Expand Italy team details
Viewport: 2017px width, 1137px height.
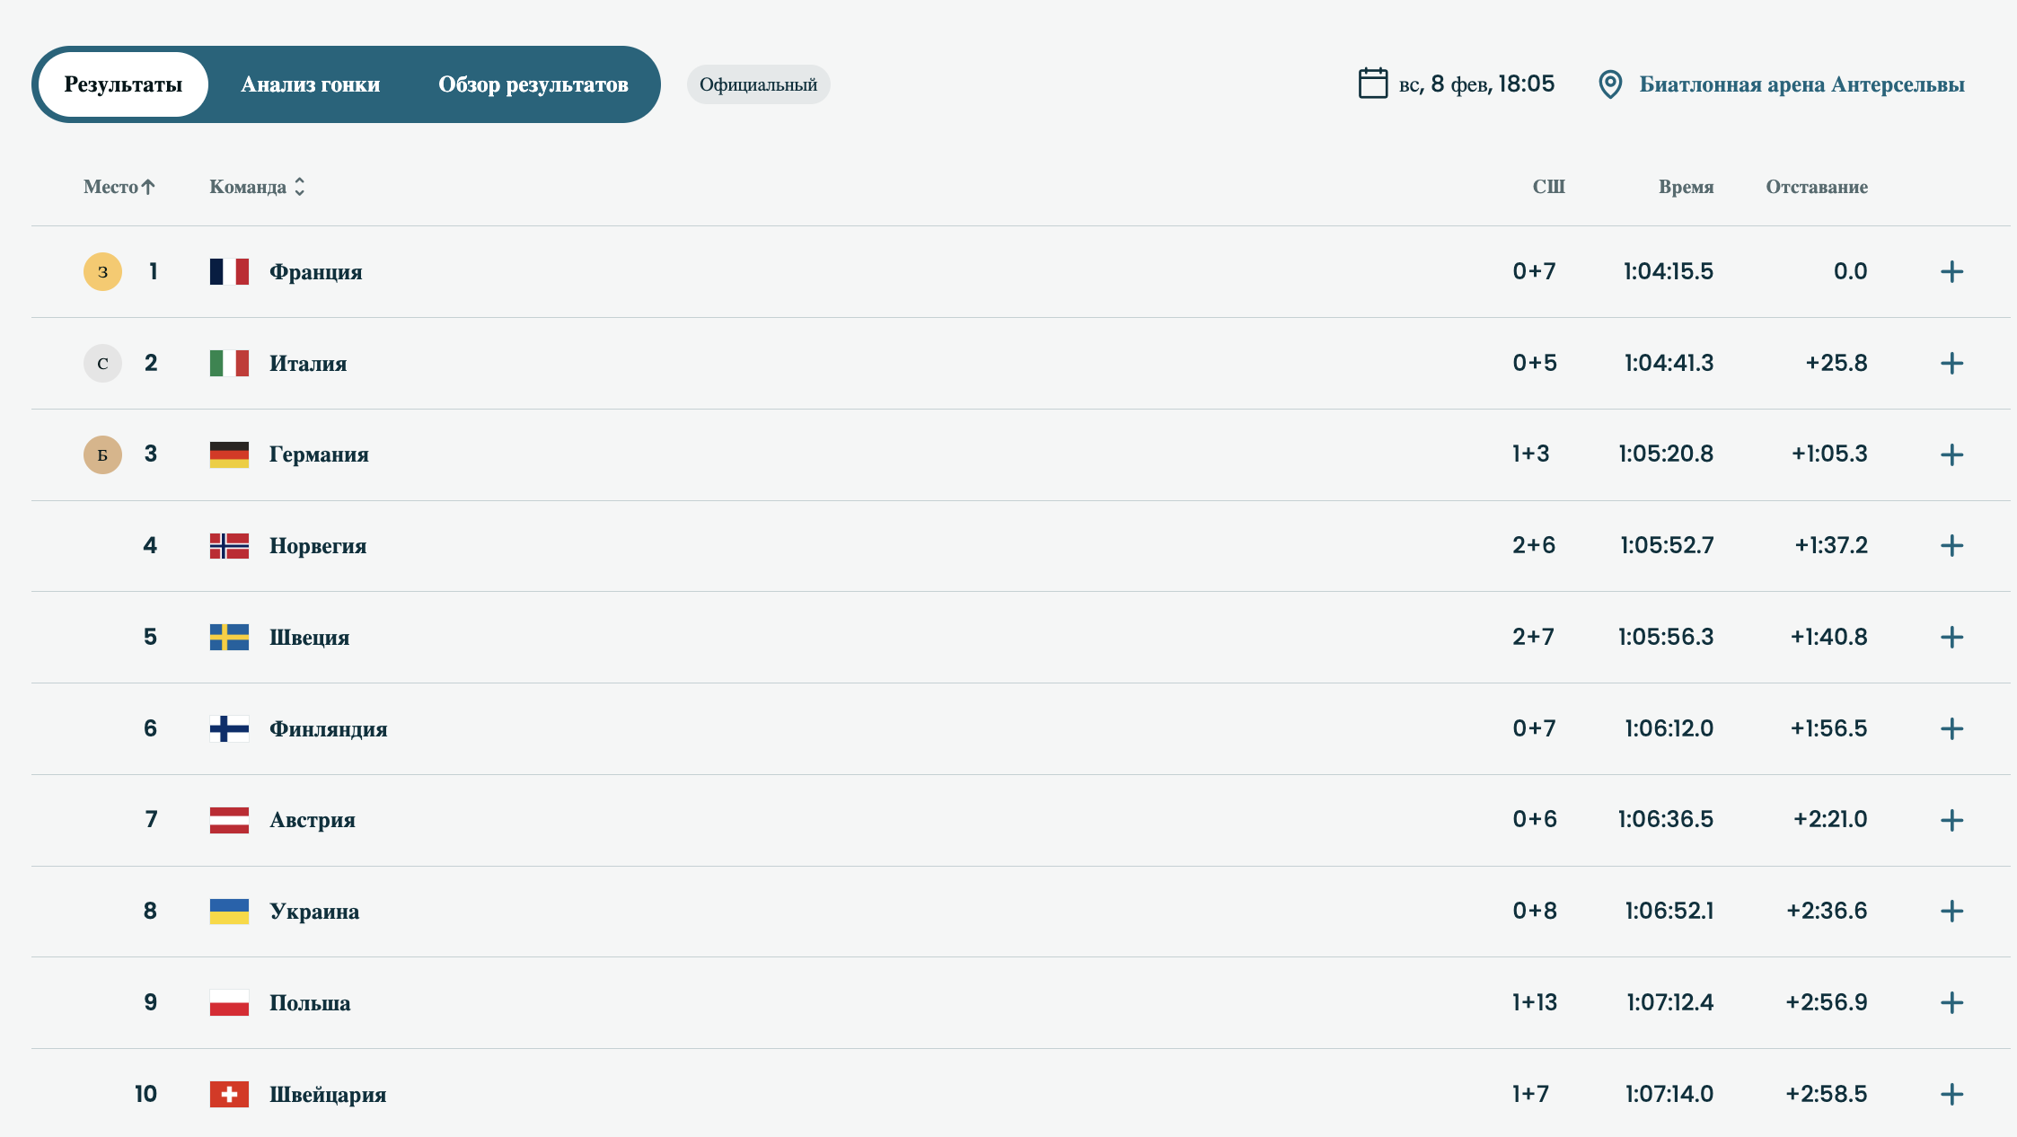tap(1951, 363)
